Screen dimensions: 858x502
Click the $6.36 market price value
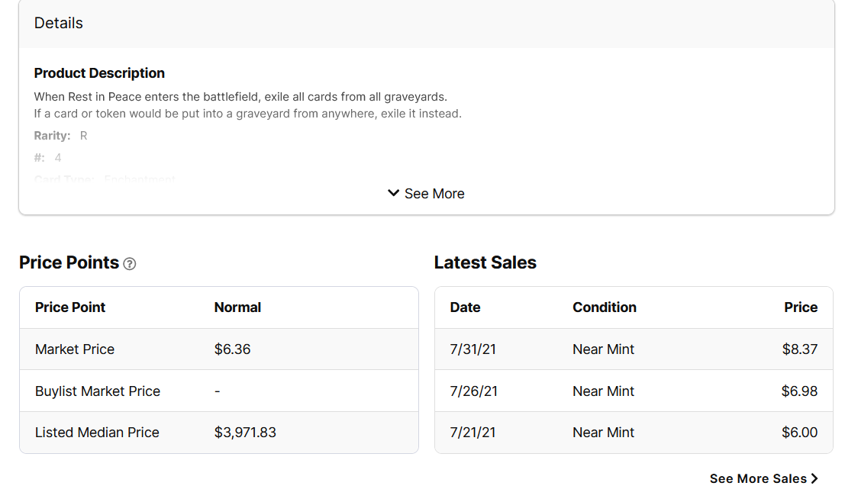click(232, 349)
